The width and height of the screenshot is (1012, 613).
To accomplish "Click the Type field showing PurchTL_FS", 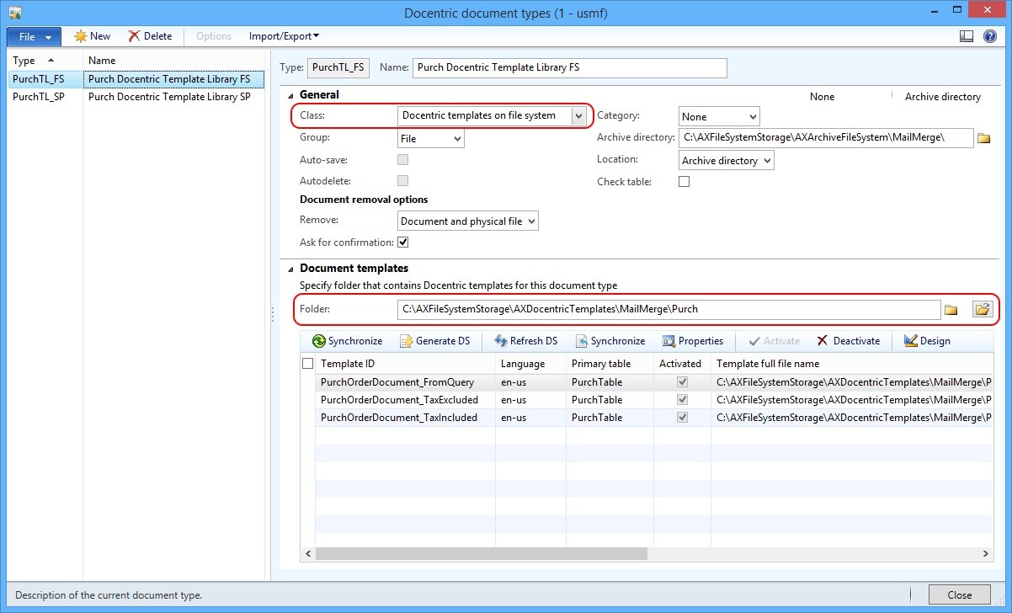I will point(338,67).
